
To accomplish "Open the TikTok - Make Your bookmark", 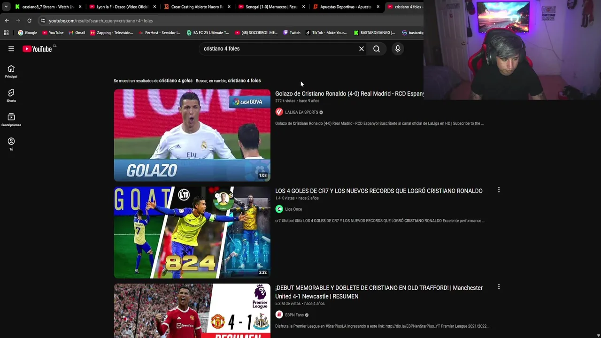I will [326, 33].
